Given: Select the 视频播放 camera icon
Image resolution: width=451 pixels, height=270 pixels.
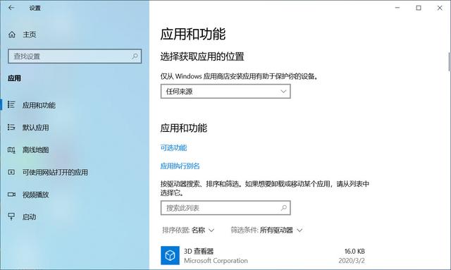Looking at the screenshot, I should point(11,195).
